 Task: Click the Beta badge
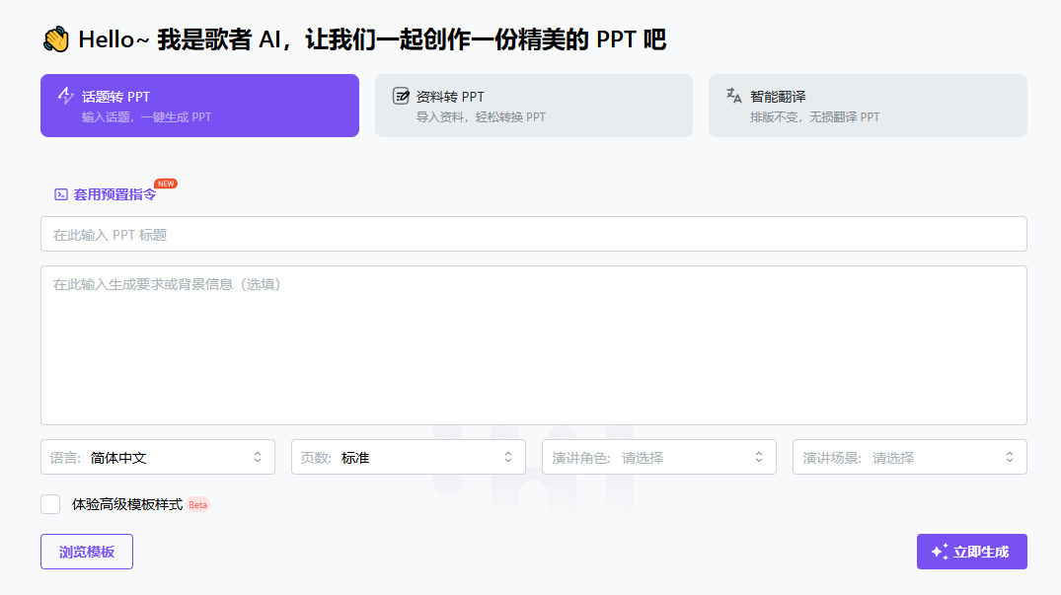tap(197, 504)
